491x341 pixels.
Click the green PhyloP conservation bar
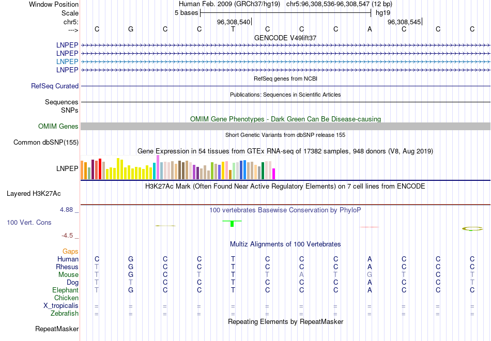[x=232, y=224]
